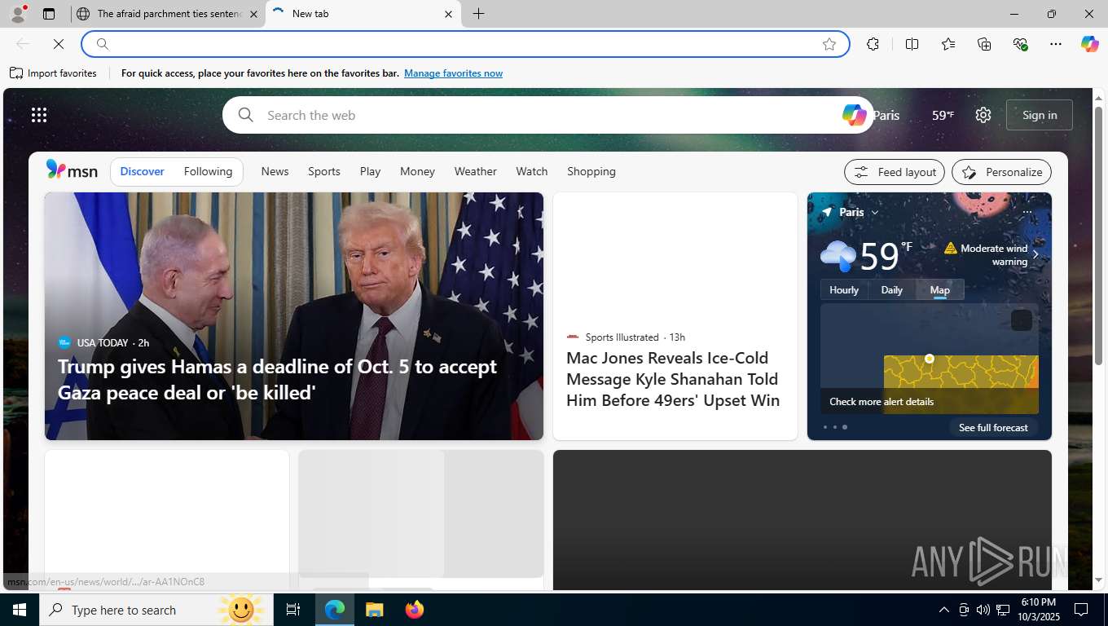Open the tab actions menu icon

click(49, 14)
